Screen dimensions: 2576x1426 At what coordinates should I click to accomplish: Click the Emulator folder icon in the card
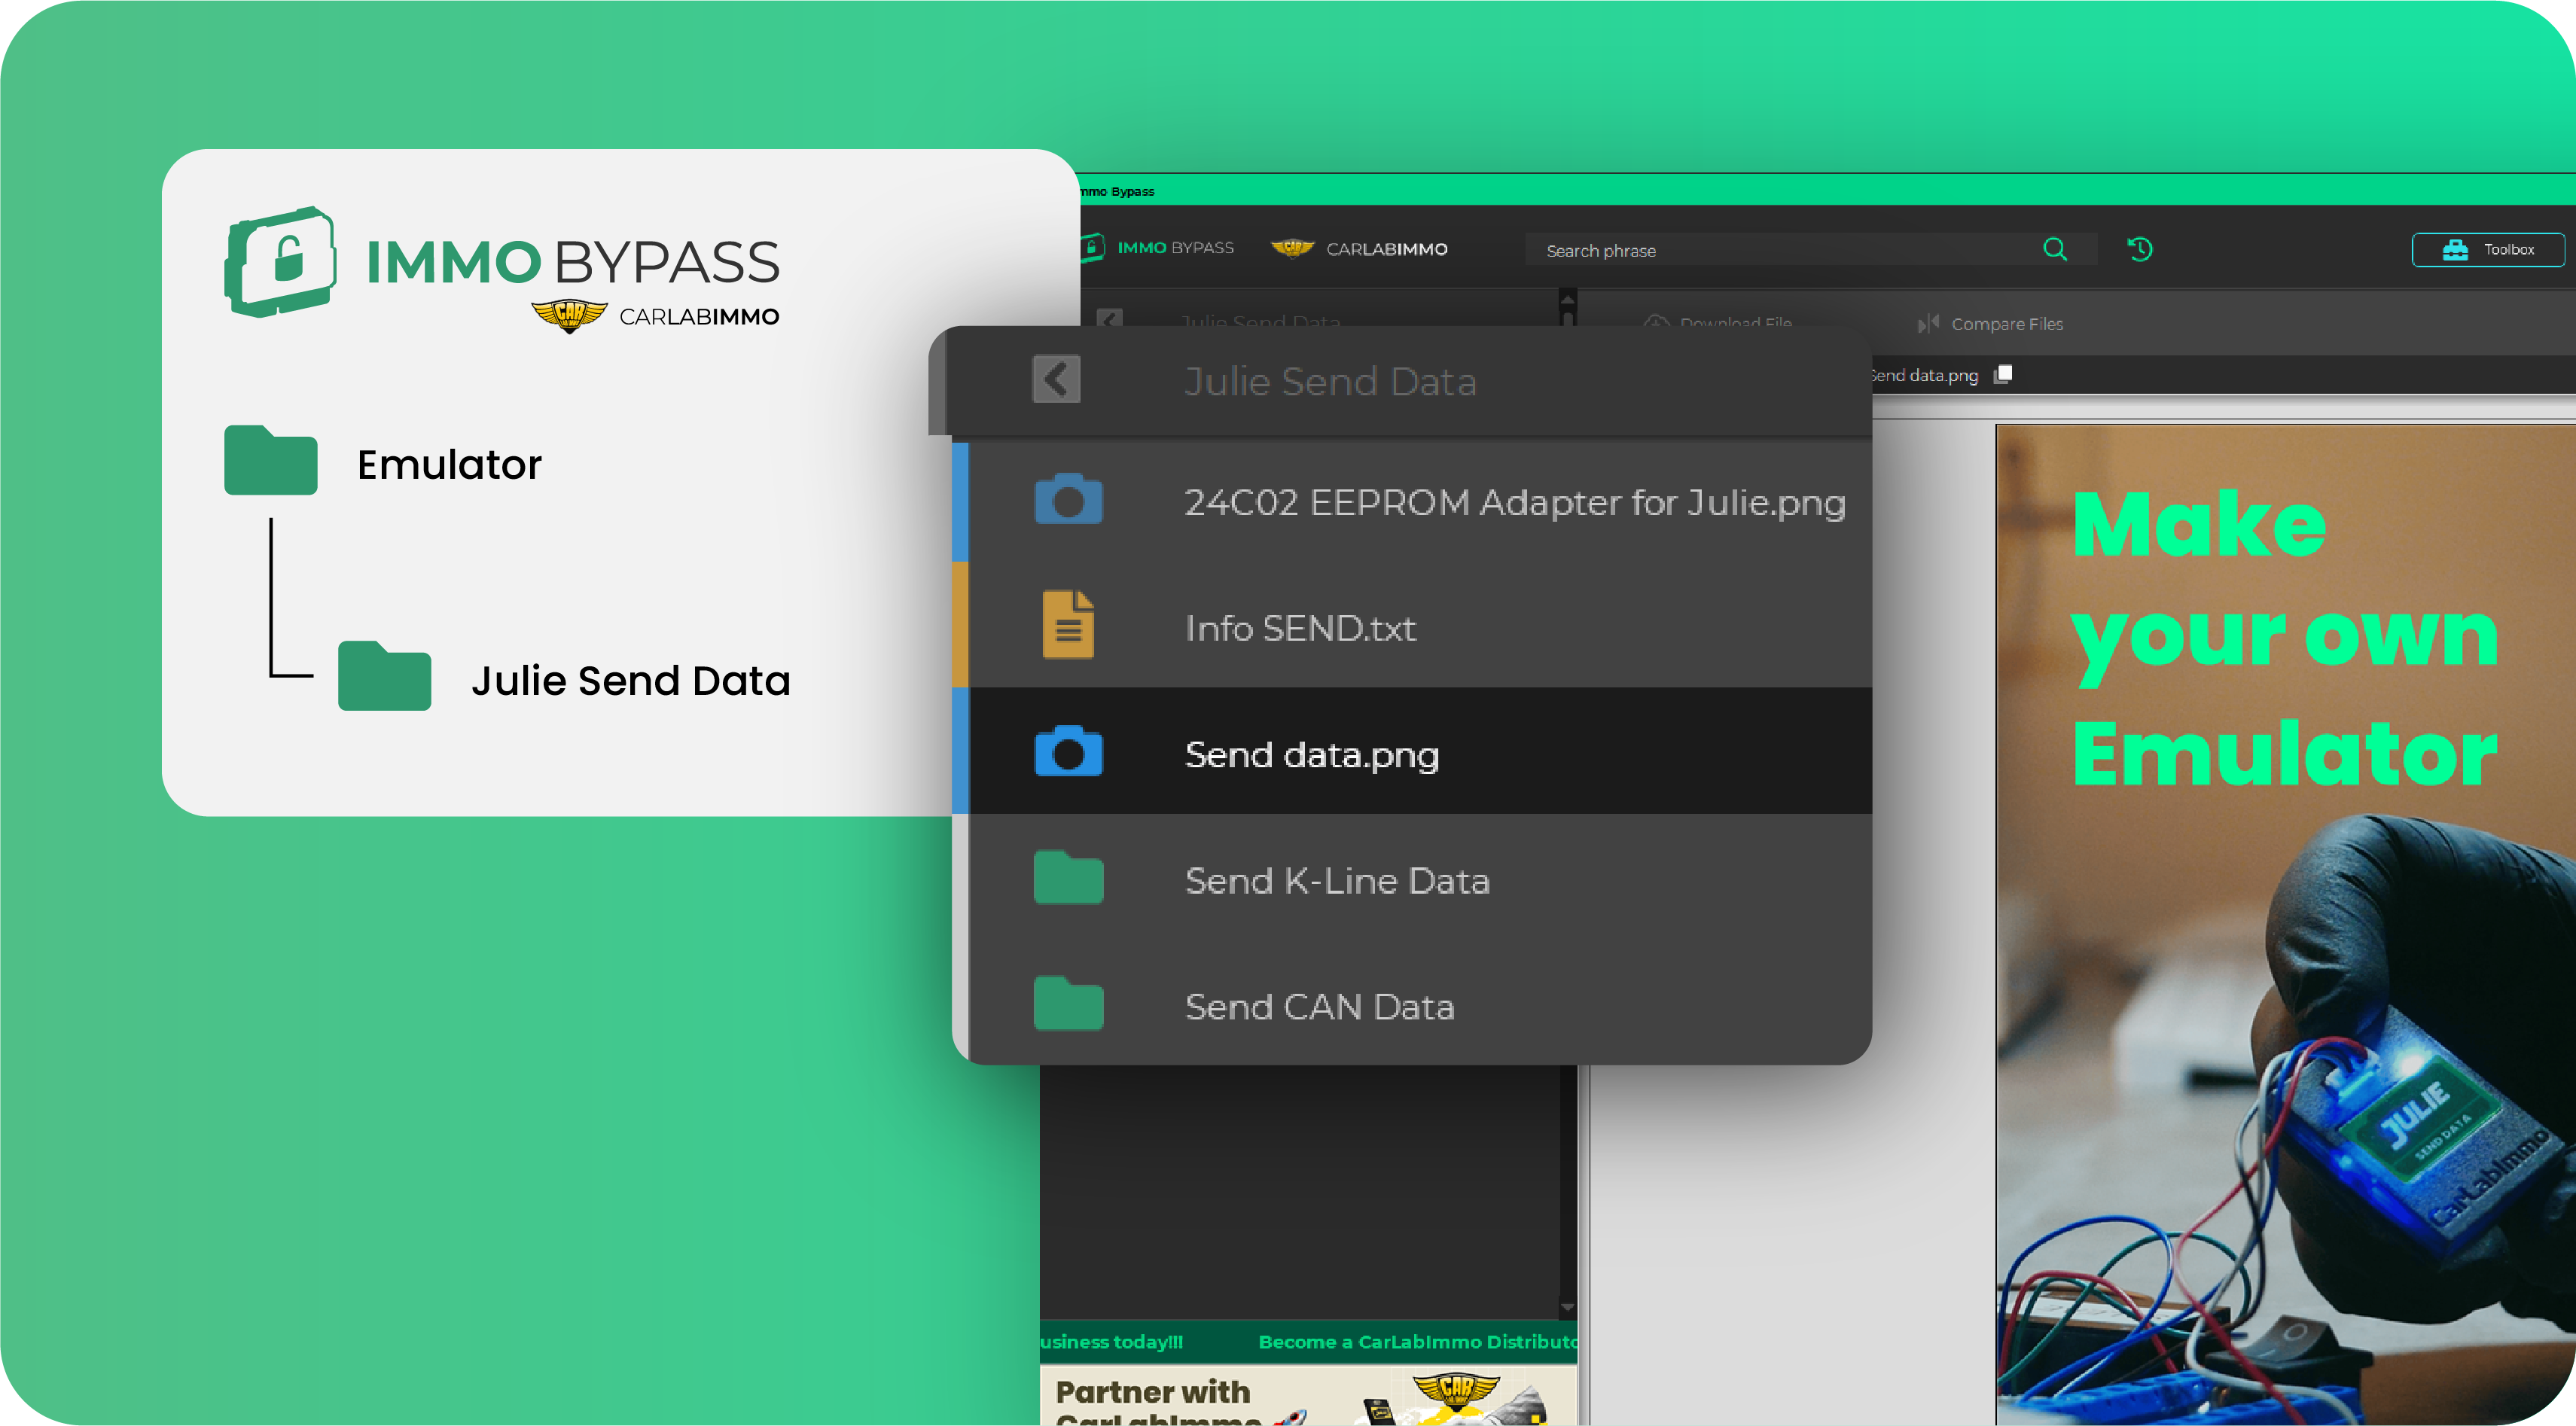270,460
